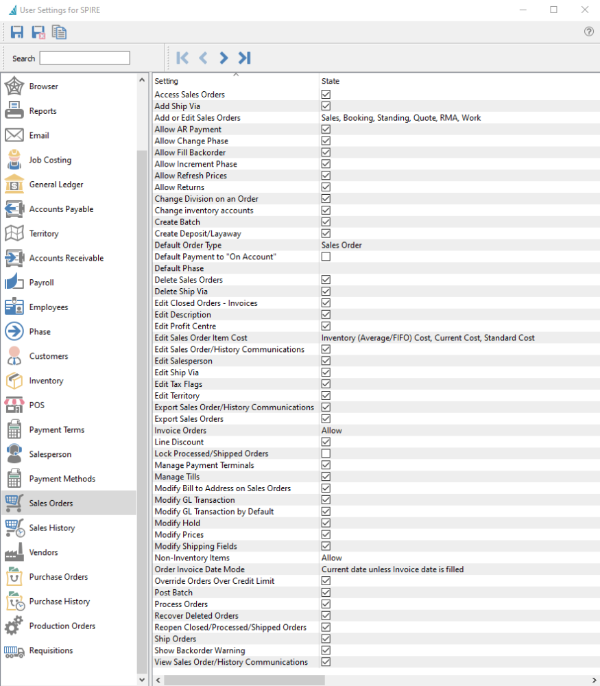Uncheck Allow AR Payment

pos(326,129)
